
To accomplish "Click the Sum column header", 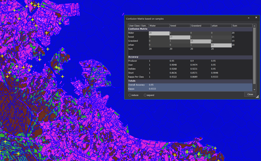I will tap(242, 26).
